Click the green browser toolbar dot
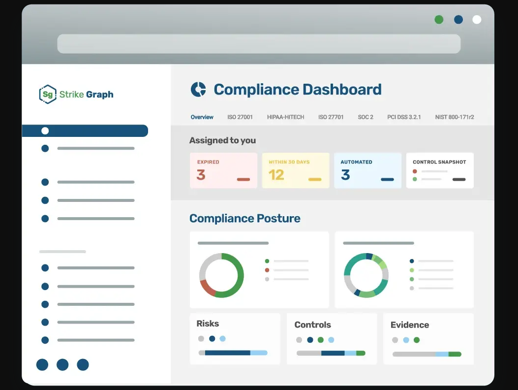The width and height of the screenshot is (518, 390). [x=439, y=19]
